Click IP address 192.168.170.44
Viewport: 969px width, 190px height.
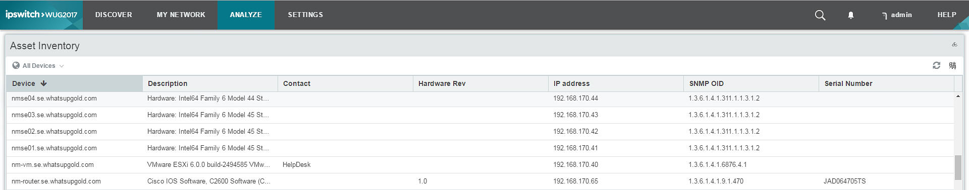(575, 99)
